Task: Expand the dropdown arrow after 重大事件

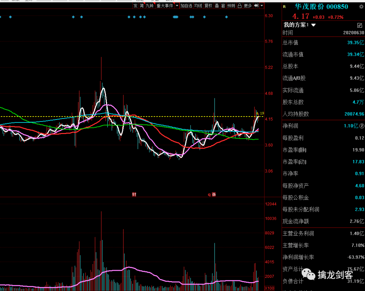Action: 177,6
